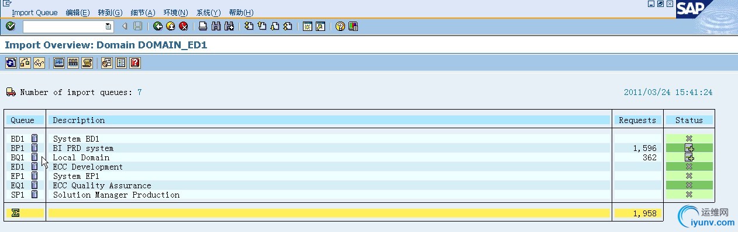Open the 帮助(H) menu
This screenshot has width=738, height=232.
[x=241, y=12]
